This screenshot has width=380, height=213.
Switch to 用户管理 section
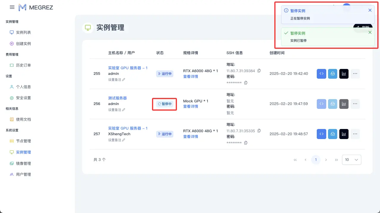(x=23, y=174)
